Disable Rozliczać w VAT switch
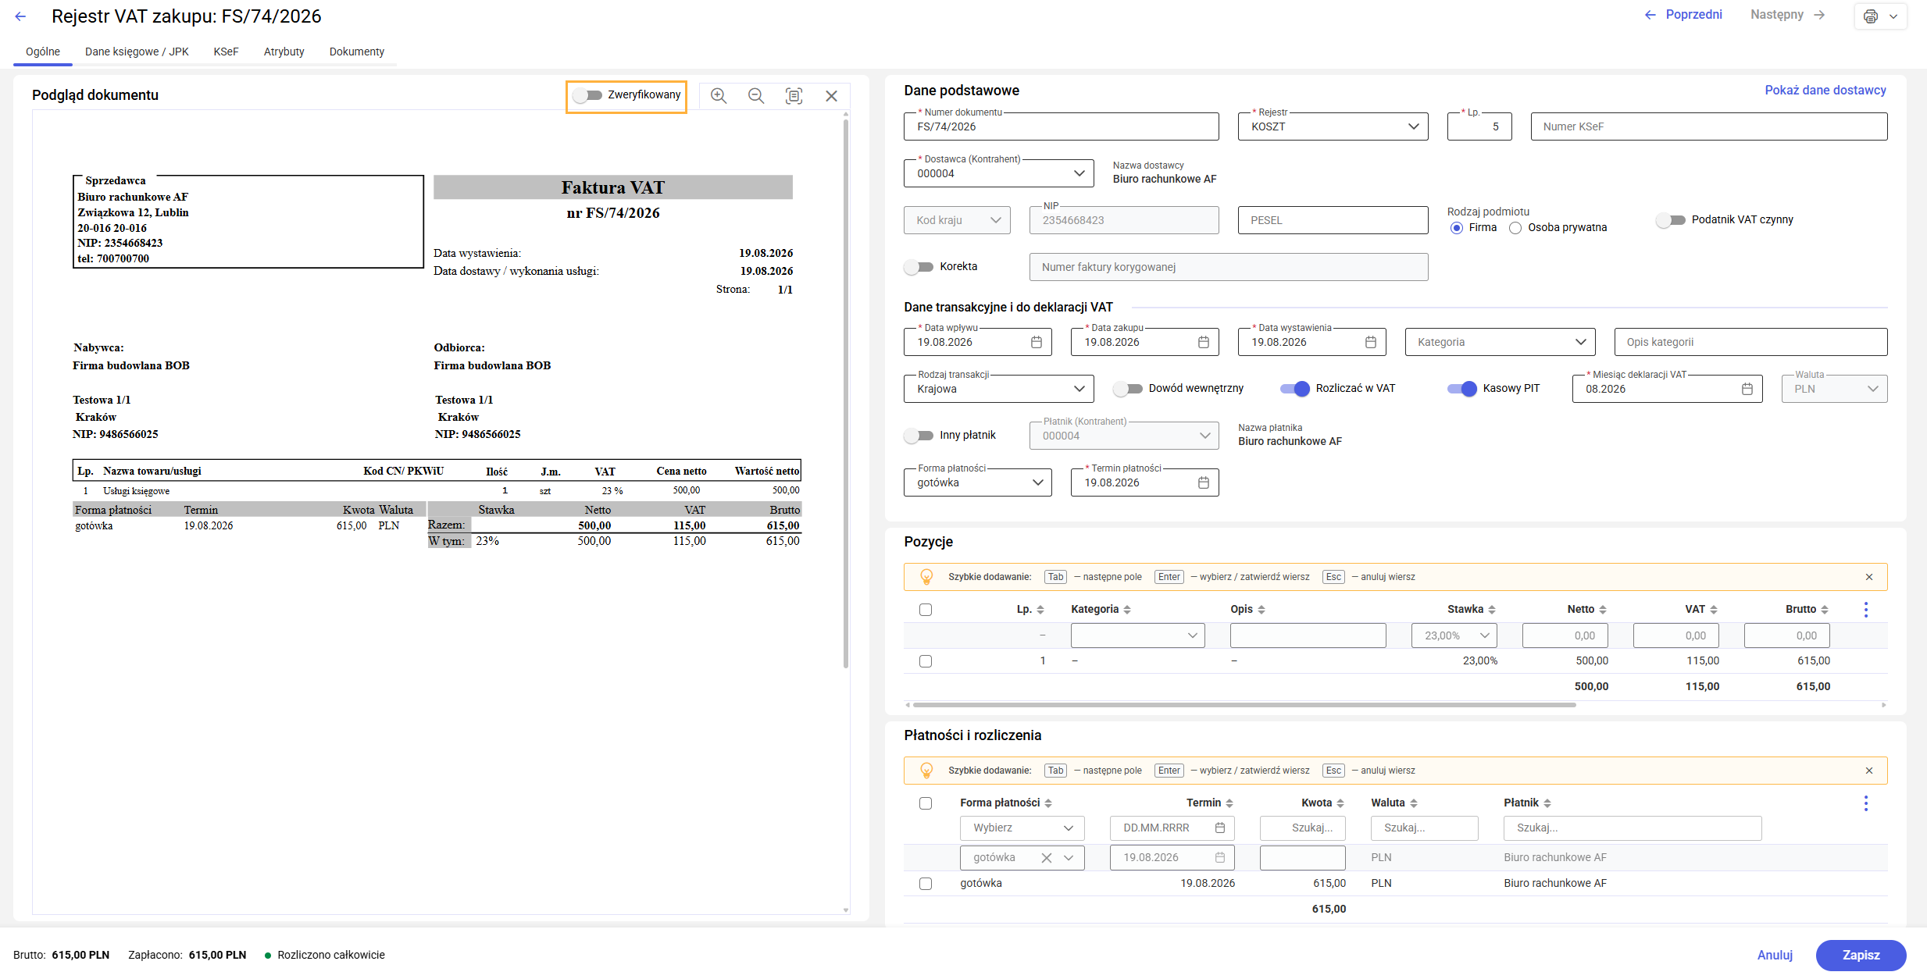 [1295, 389]
